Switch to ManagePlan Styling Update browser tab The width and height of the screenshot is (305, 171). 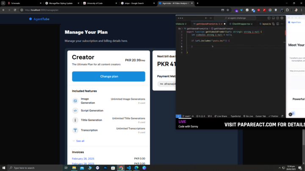[61, 3]
